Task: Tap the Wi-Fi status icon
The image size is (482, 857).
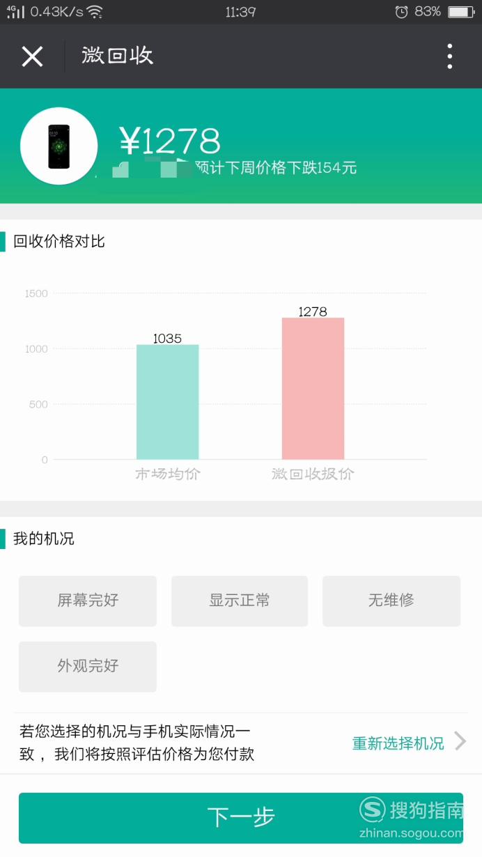Action: (x=95, y=12)
